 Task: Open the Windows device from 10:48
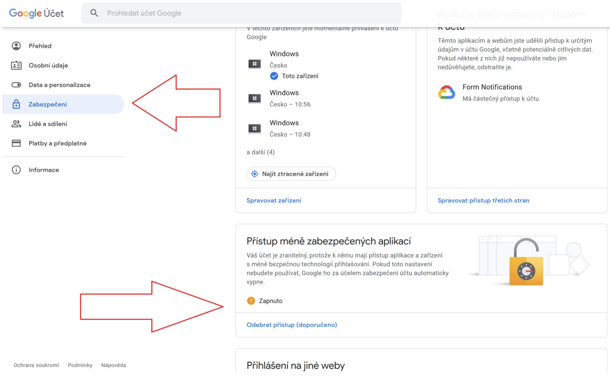pyautogui.click(x=284, y=128)
